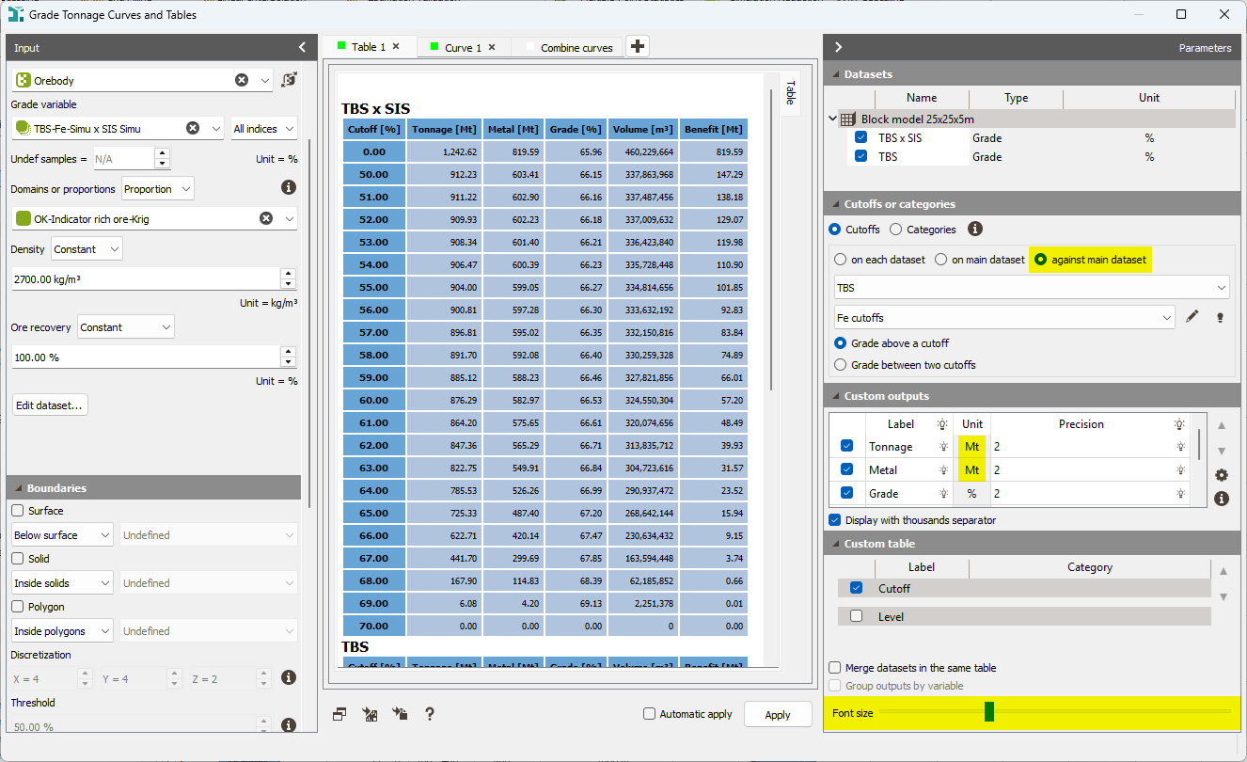Open the Proportion dropdown

[x=157, y=188]
